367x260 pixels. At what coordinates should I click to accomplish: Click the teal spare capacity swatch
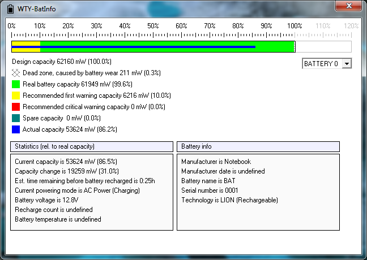tap(16, 118)
